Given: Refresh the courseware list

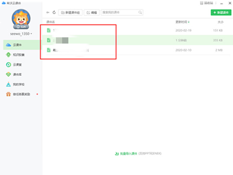Looking at the screenshot, I should 54,12.
